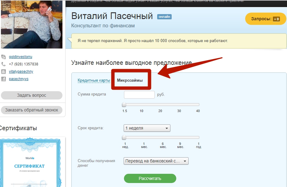Click the phone icon beside the number

point(4,64)
